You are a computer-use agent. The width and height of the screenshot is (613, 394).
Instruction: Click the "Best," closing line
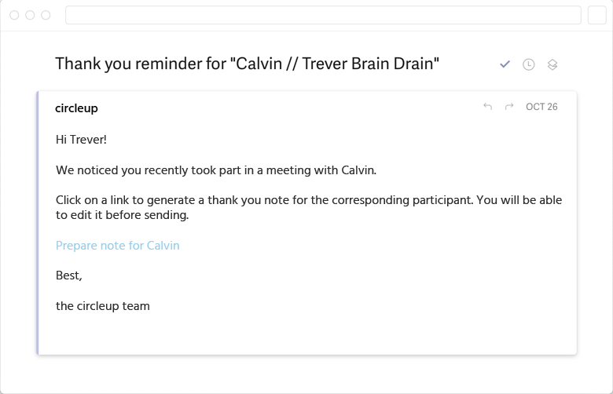click(69, 275)
